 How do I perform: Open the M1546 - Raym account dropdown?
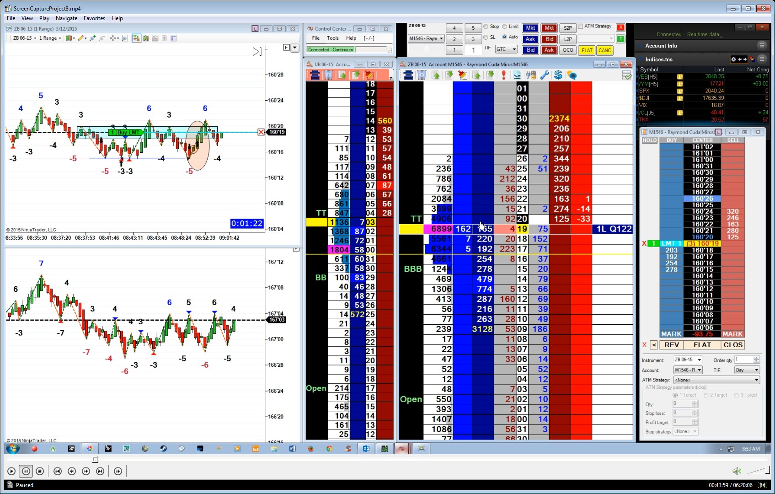pyautogui.click(x=426, y=38)
